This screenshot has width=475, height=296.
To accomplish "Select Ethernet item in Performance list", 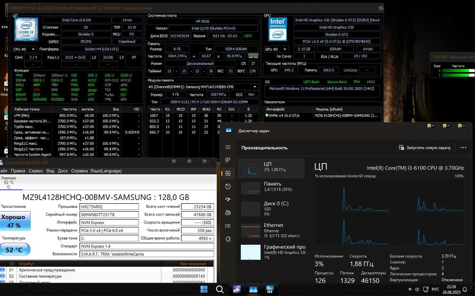I will [x=271, y=230].
